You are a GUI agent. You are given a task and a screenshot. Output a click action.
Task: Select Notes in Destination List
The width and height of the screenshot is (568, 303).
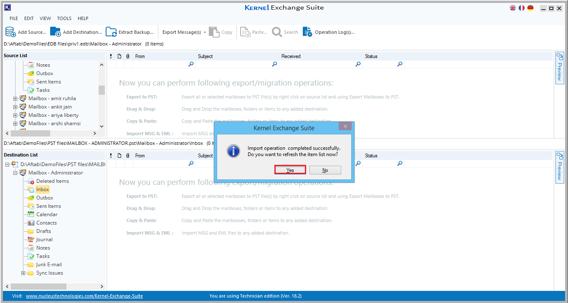click(43, 248)
